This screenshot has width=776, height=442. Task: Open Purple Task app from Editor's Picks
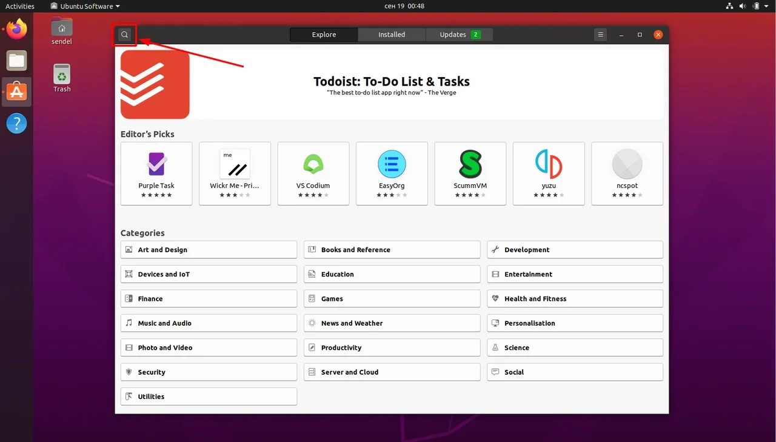coord(156,173)
